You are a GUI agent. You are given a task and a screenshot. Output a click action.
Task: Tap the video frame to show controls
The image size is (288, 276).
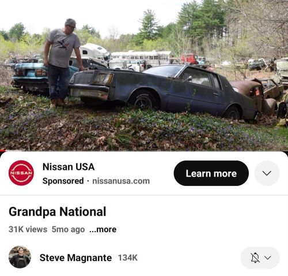144,75
